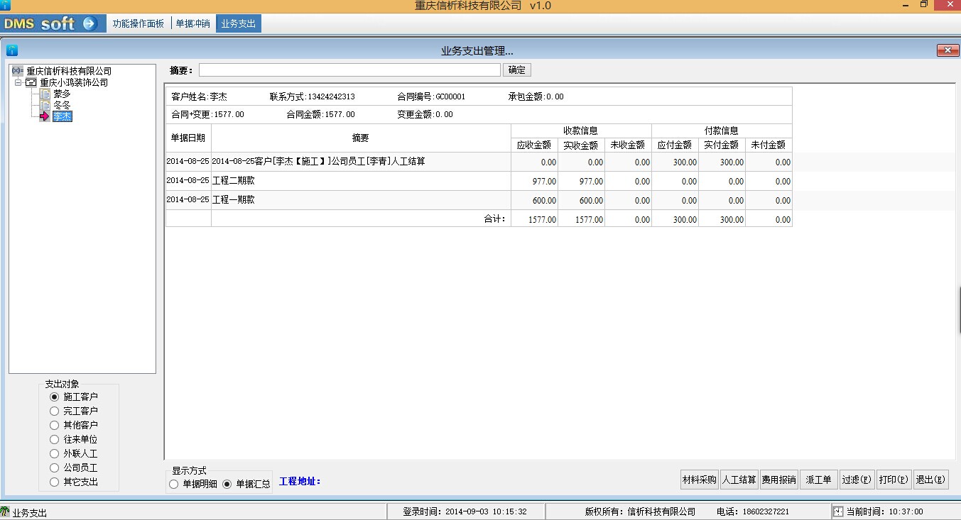Click the 工程二期款 row
This screenshot has height=520, width=961.
479,181
